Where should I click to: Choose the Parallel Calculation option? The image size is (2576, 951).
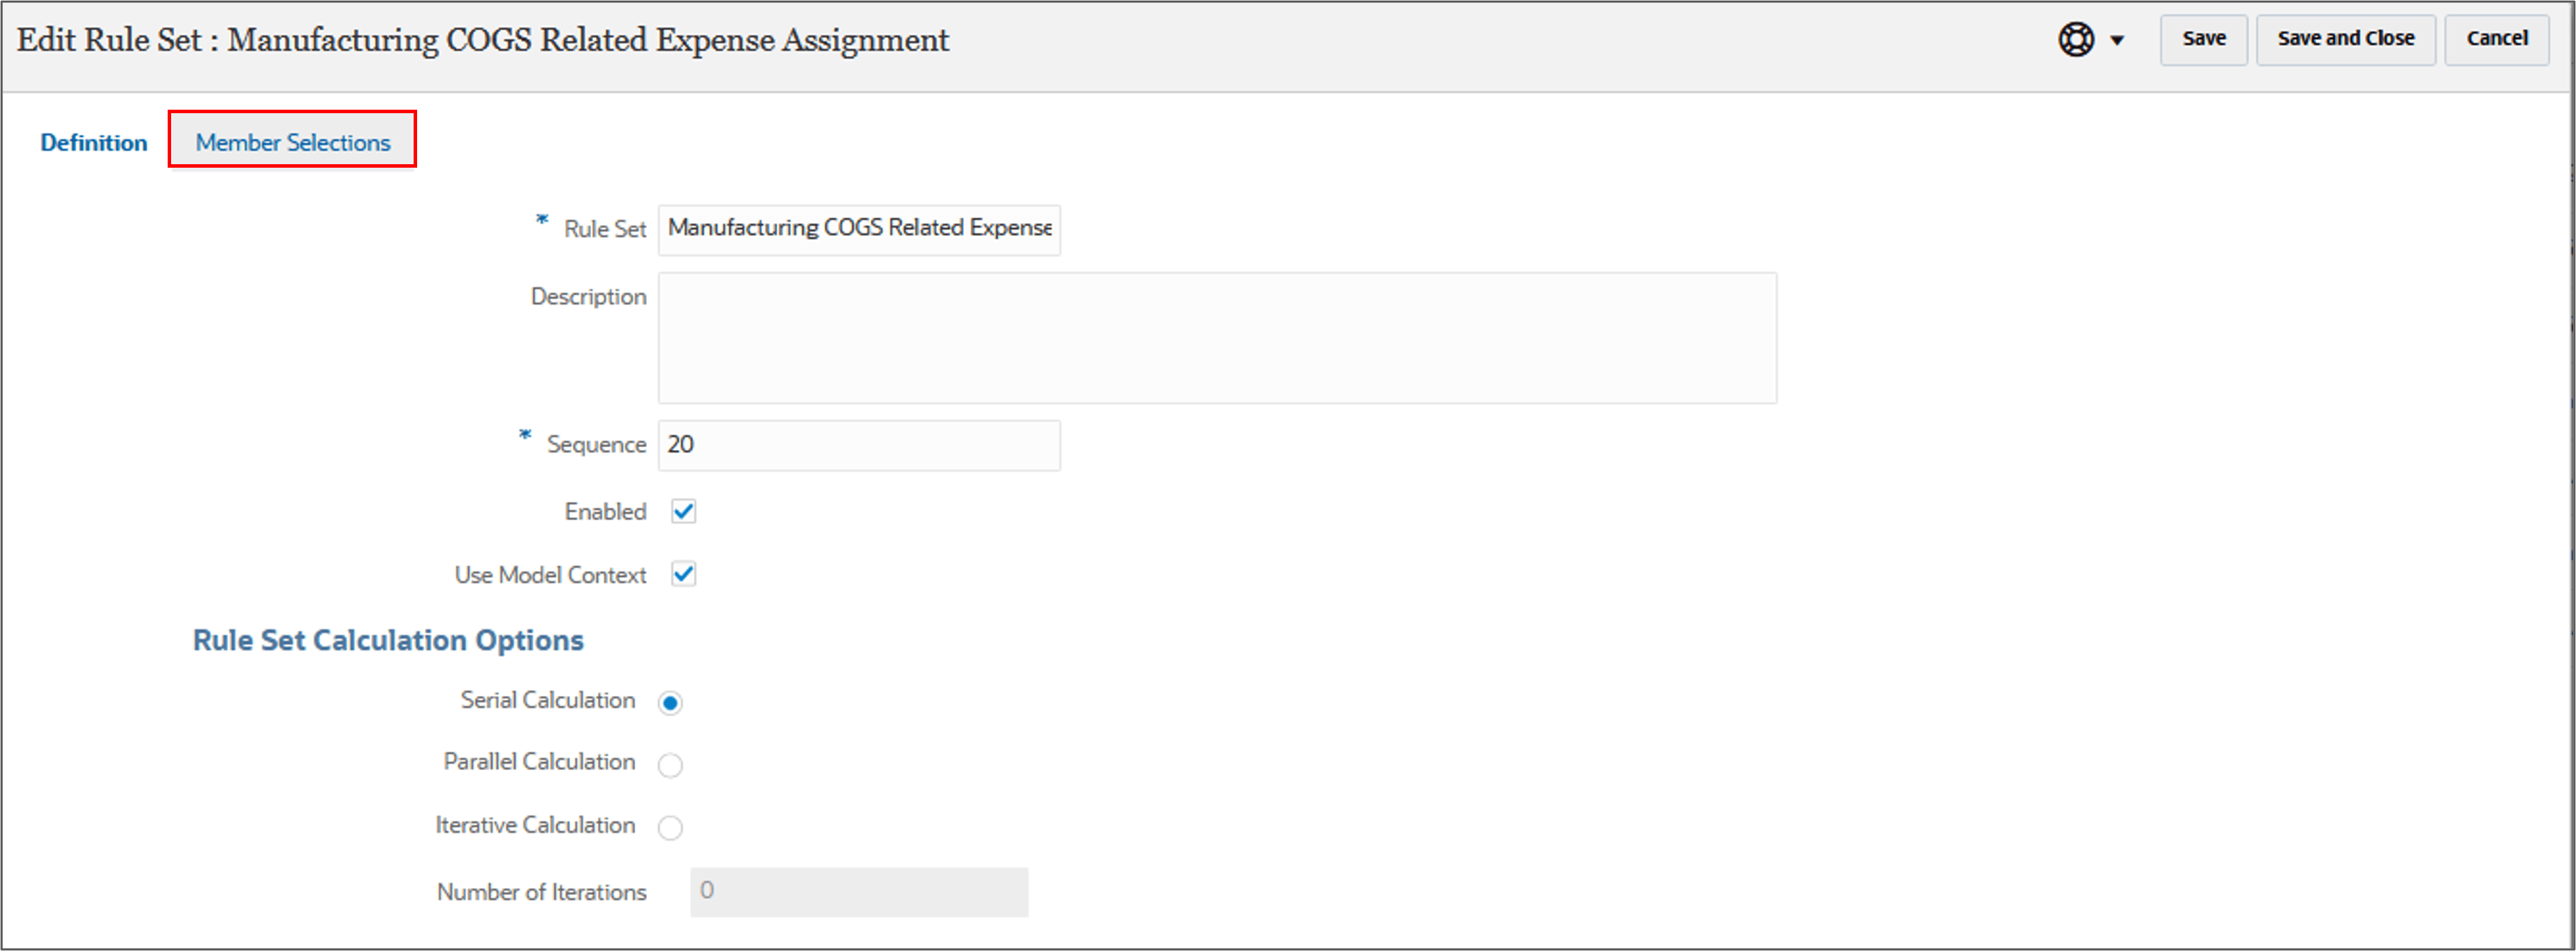(670, 765)
